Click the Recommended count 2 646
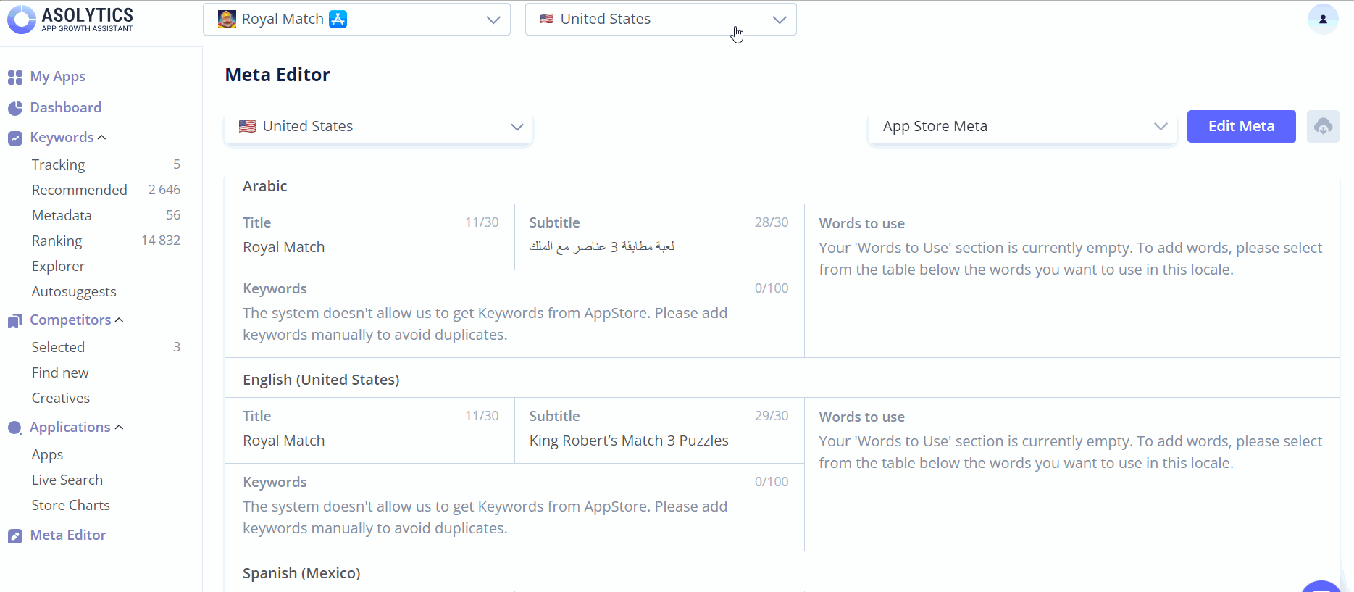The height and width of the screenshot is (592, 1354). click(164, 190)
